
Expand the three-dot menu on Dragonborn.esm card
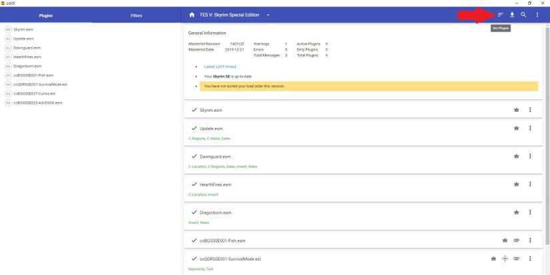pyautogui.click(x=530, y=212)
